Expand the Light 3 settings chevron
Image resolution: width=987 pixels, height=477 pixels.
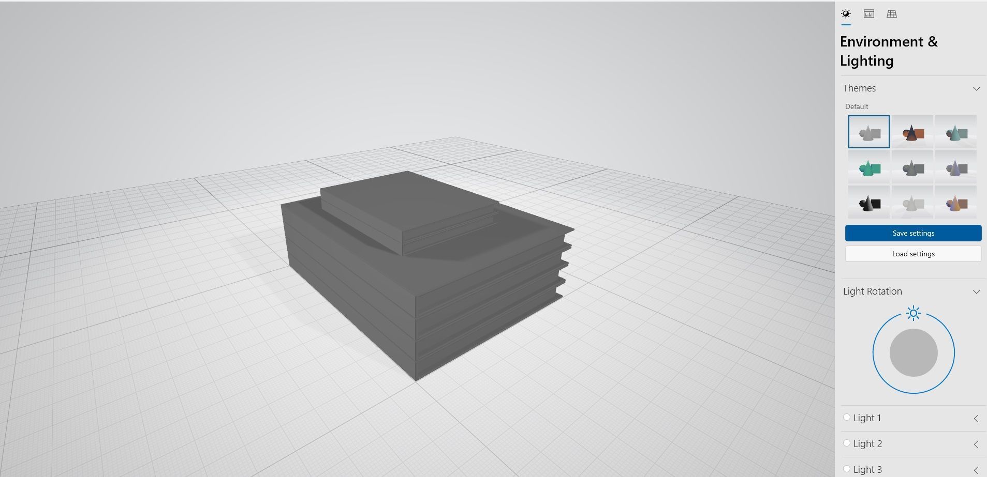(x=976, y=470)
